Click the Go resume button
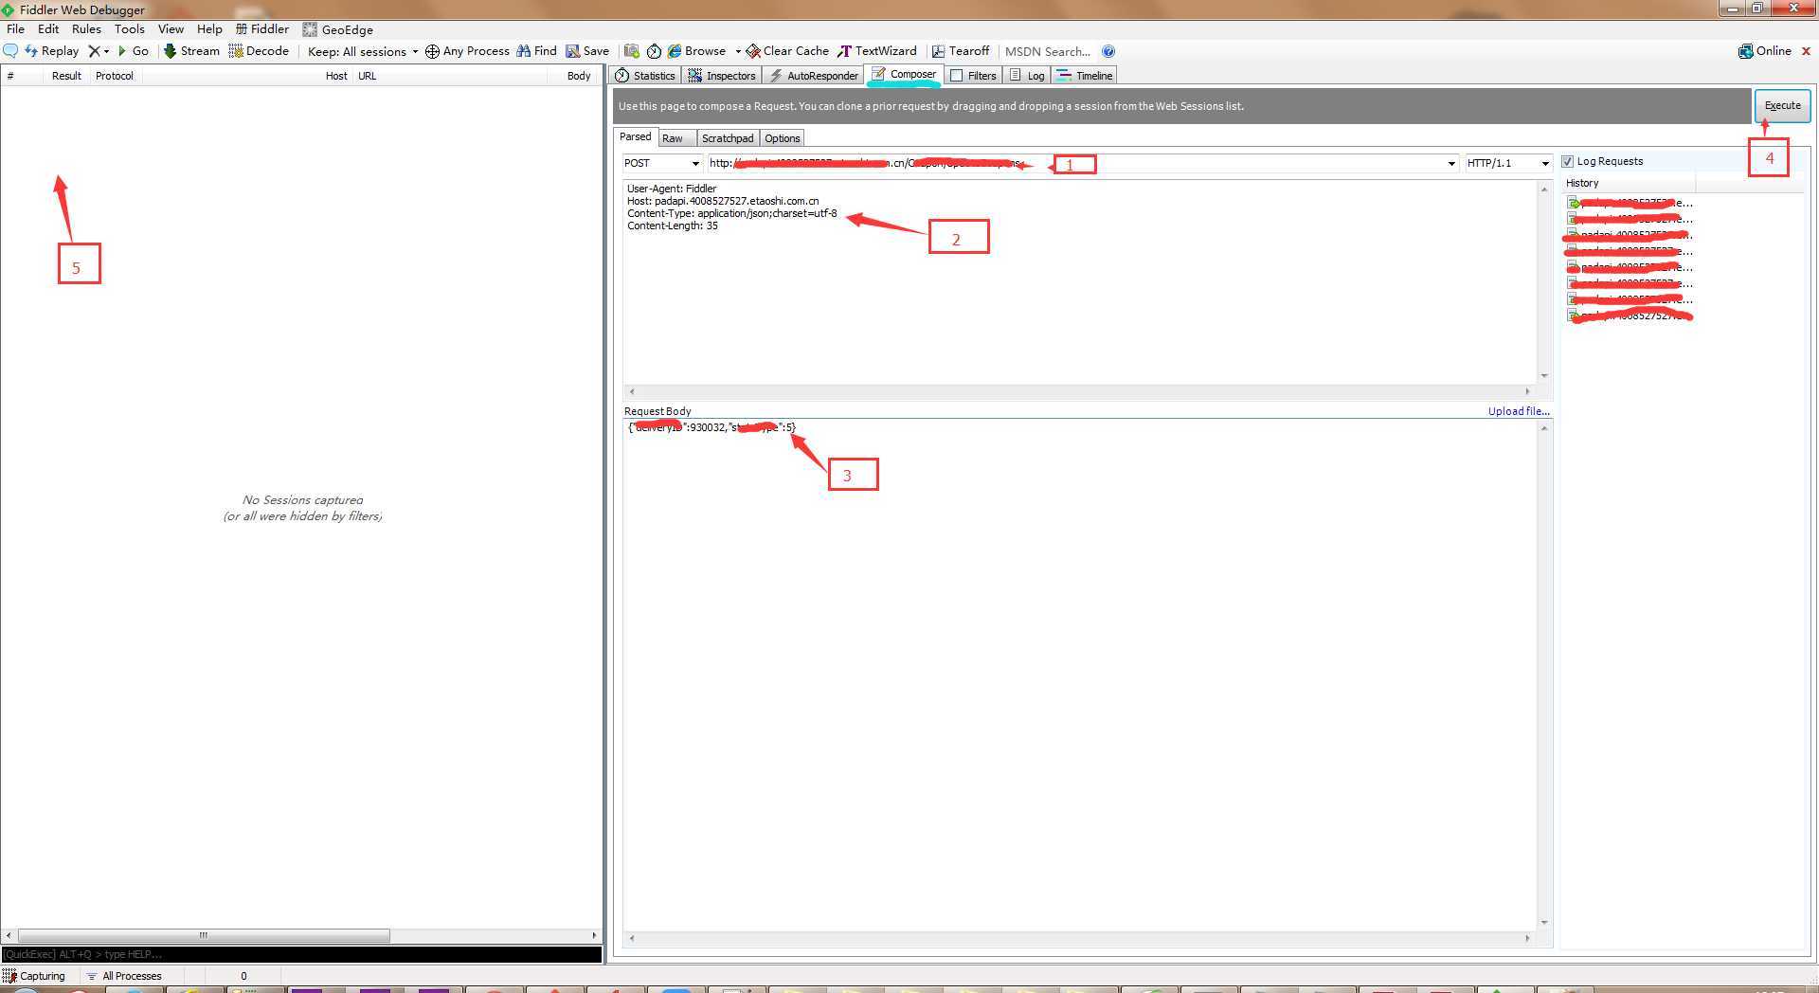Viewport: 1819px width, 993px height. (134, 51)
